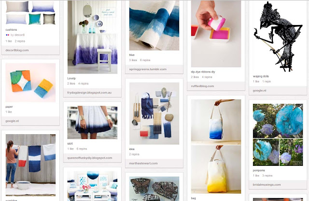Open the cushions pin thumbnail

tap(30, 13)
